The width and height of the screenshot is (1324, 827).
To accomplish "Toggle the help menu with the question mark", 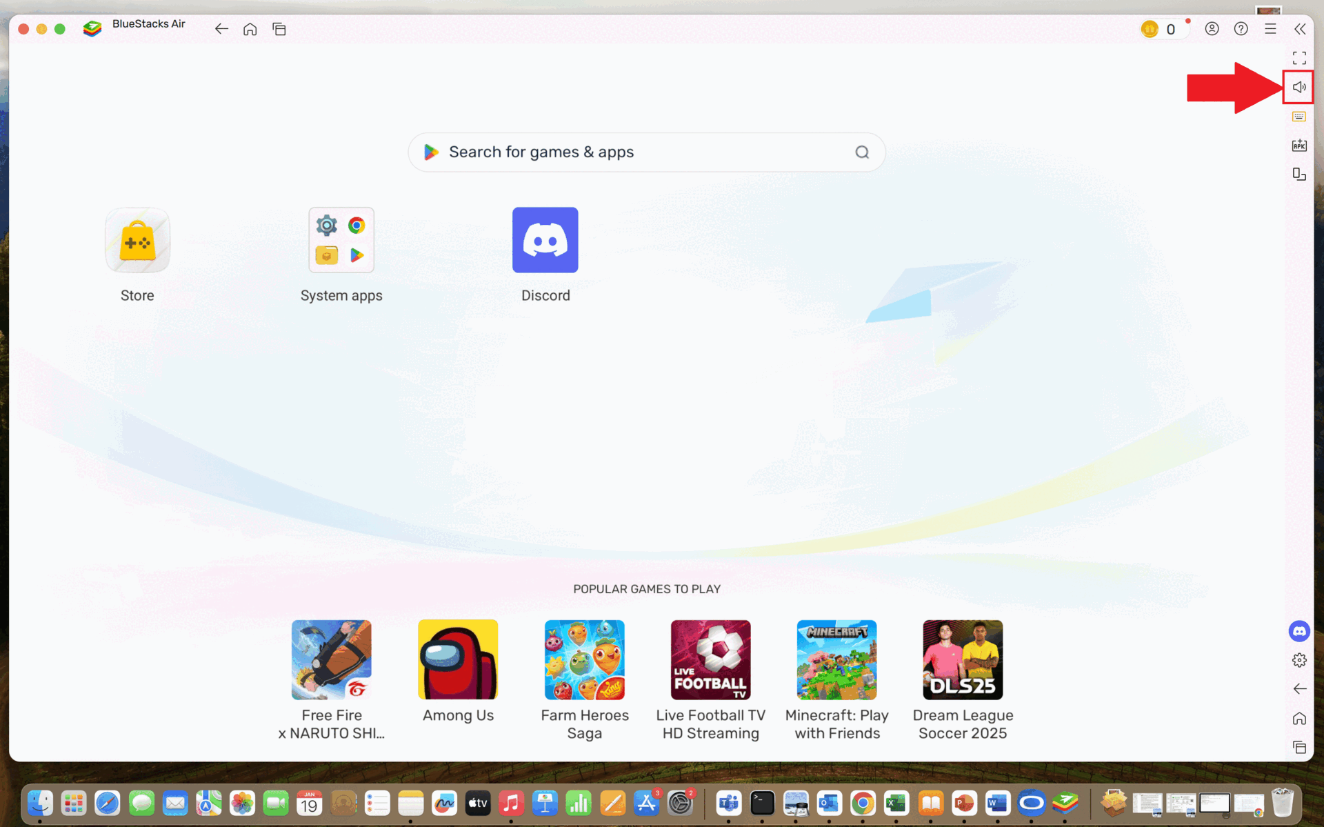I will pyautogui.click(x=1241, y=29).
